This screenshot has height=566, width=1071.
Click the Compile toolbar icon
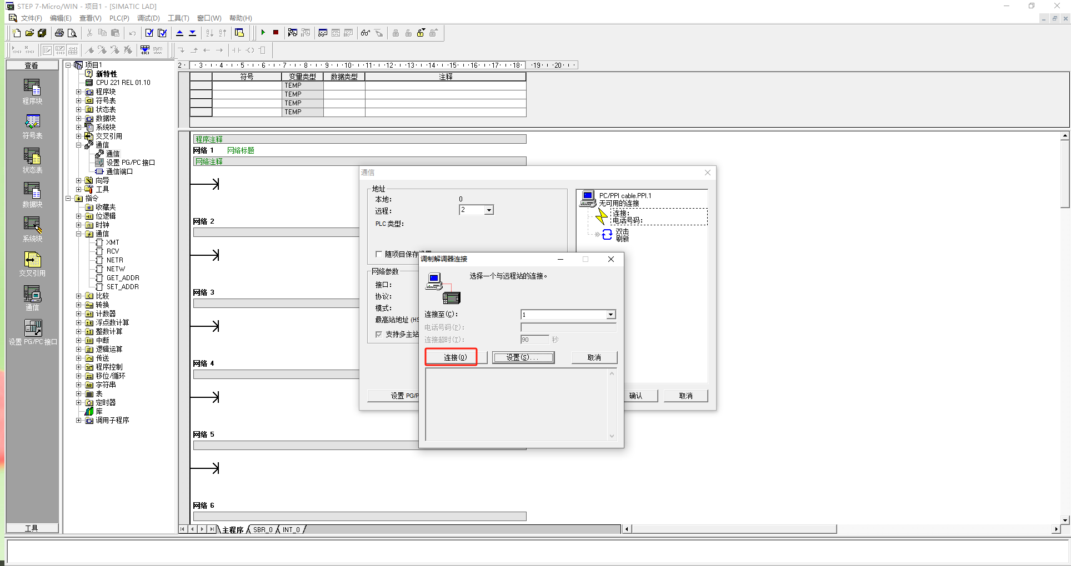pos(149,33)
